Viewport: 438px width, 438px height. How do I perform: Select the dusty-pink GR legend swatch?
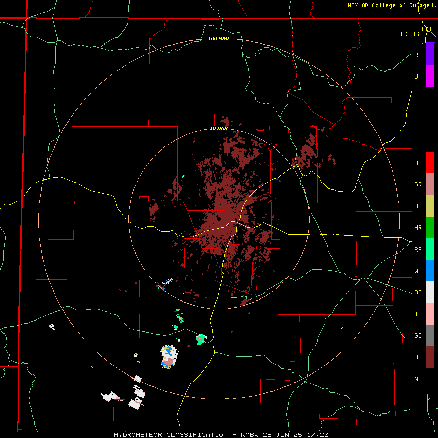click(x=430, y=184)
